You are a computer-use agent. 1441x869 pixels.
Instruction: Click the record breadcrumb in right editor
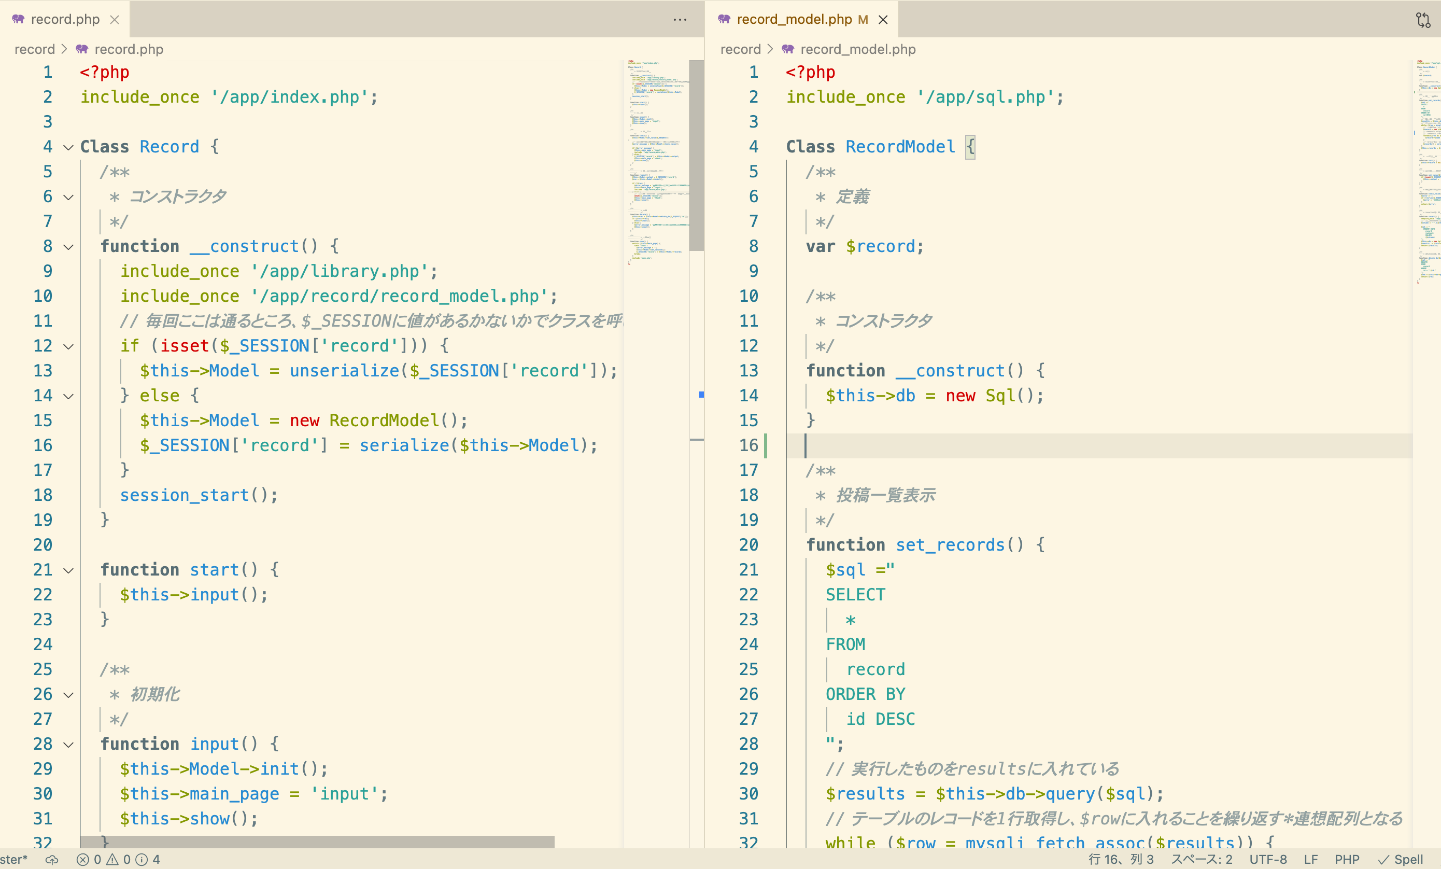point(740,49)
